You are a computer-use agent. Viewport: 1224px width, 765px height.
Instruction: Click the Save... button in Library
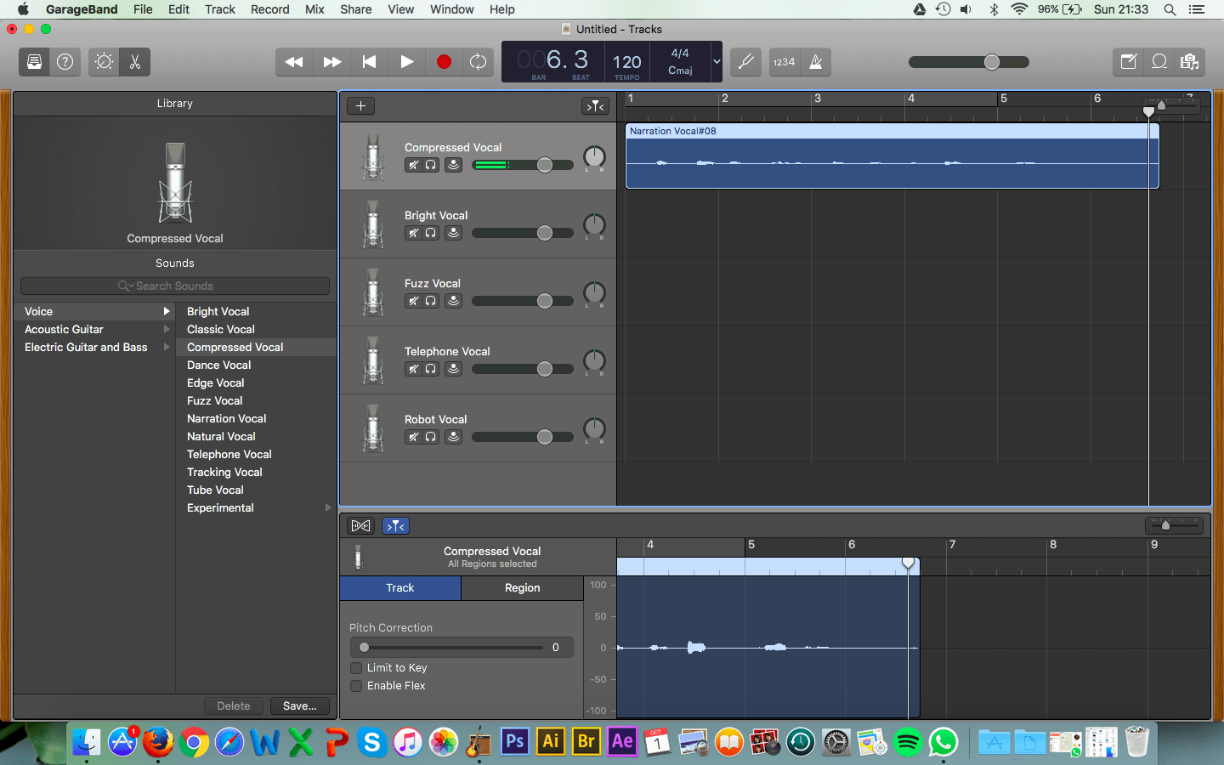(300, 705)
